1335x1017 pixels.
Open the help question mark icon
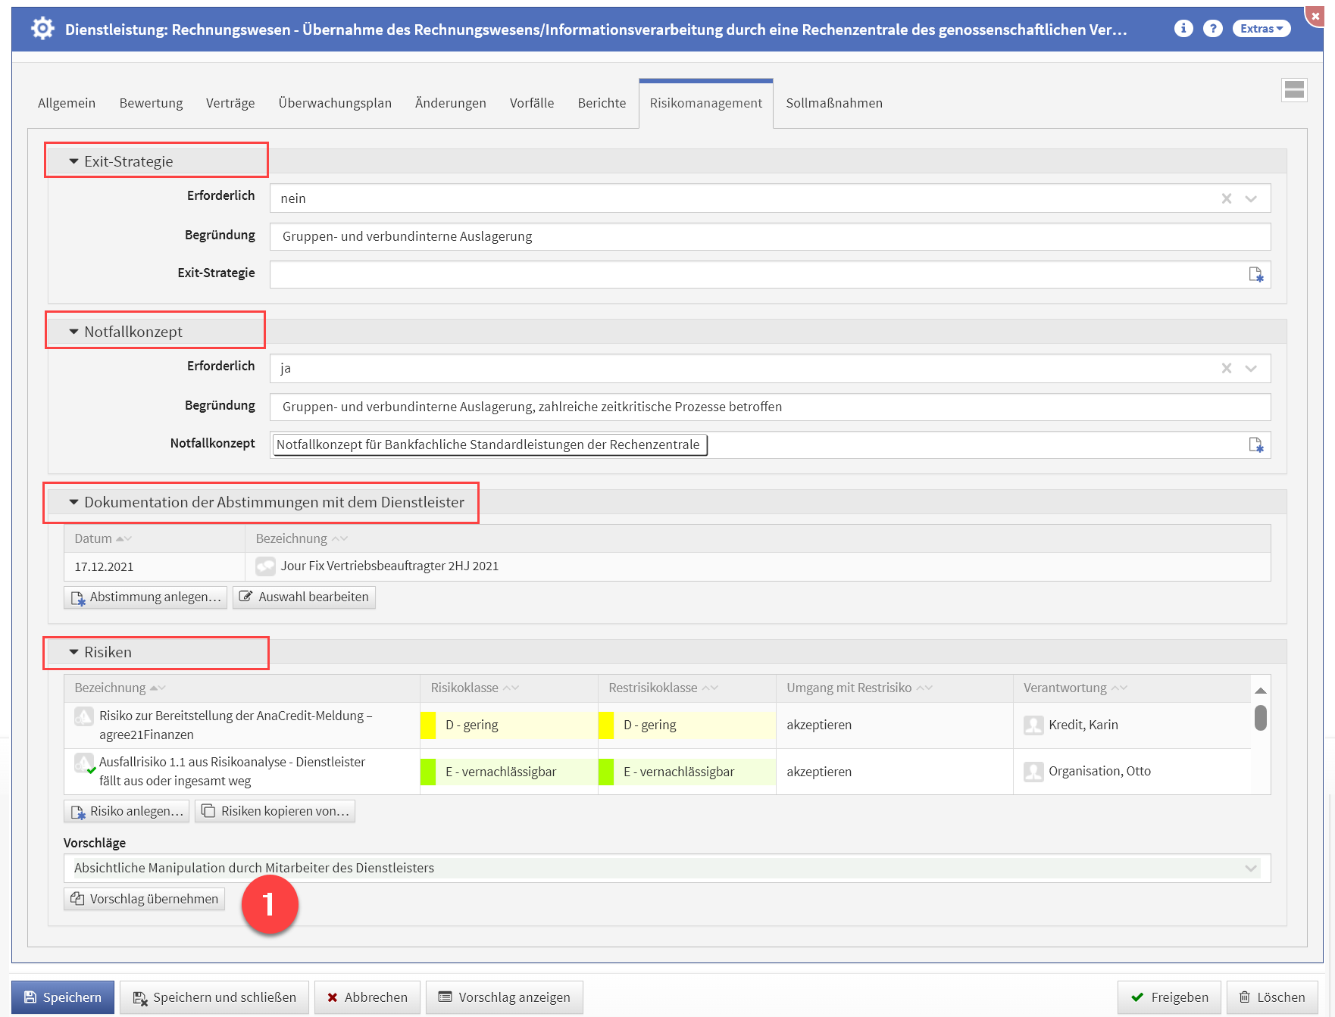point(1213,28)
